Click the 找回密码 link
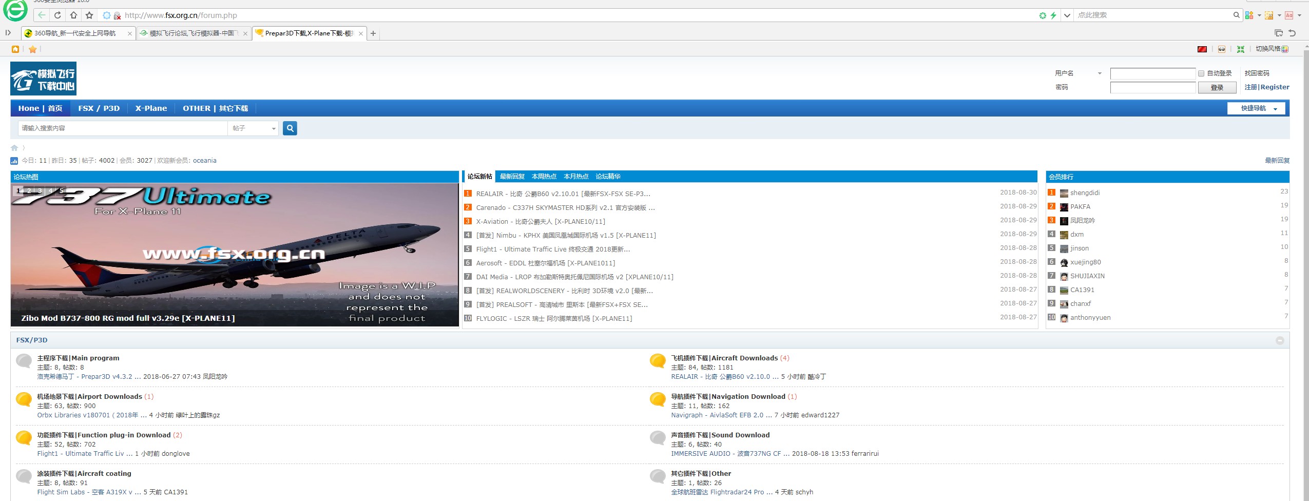 coord(1257,73)
